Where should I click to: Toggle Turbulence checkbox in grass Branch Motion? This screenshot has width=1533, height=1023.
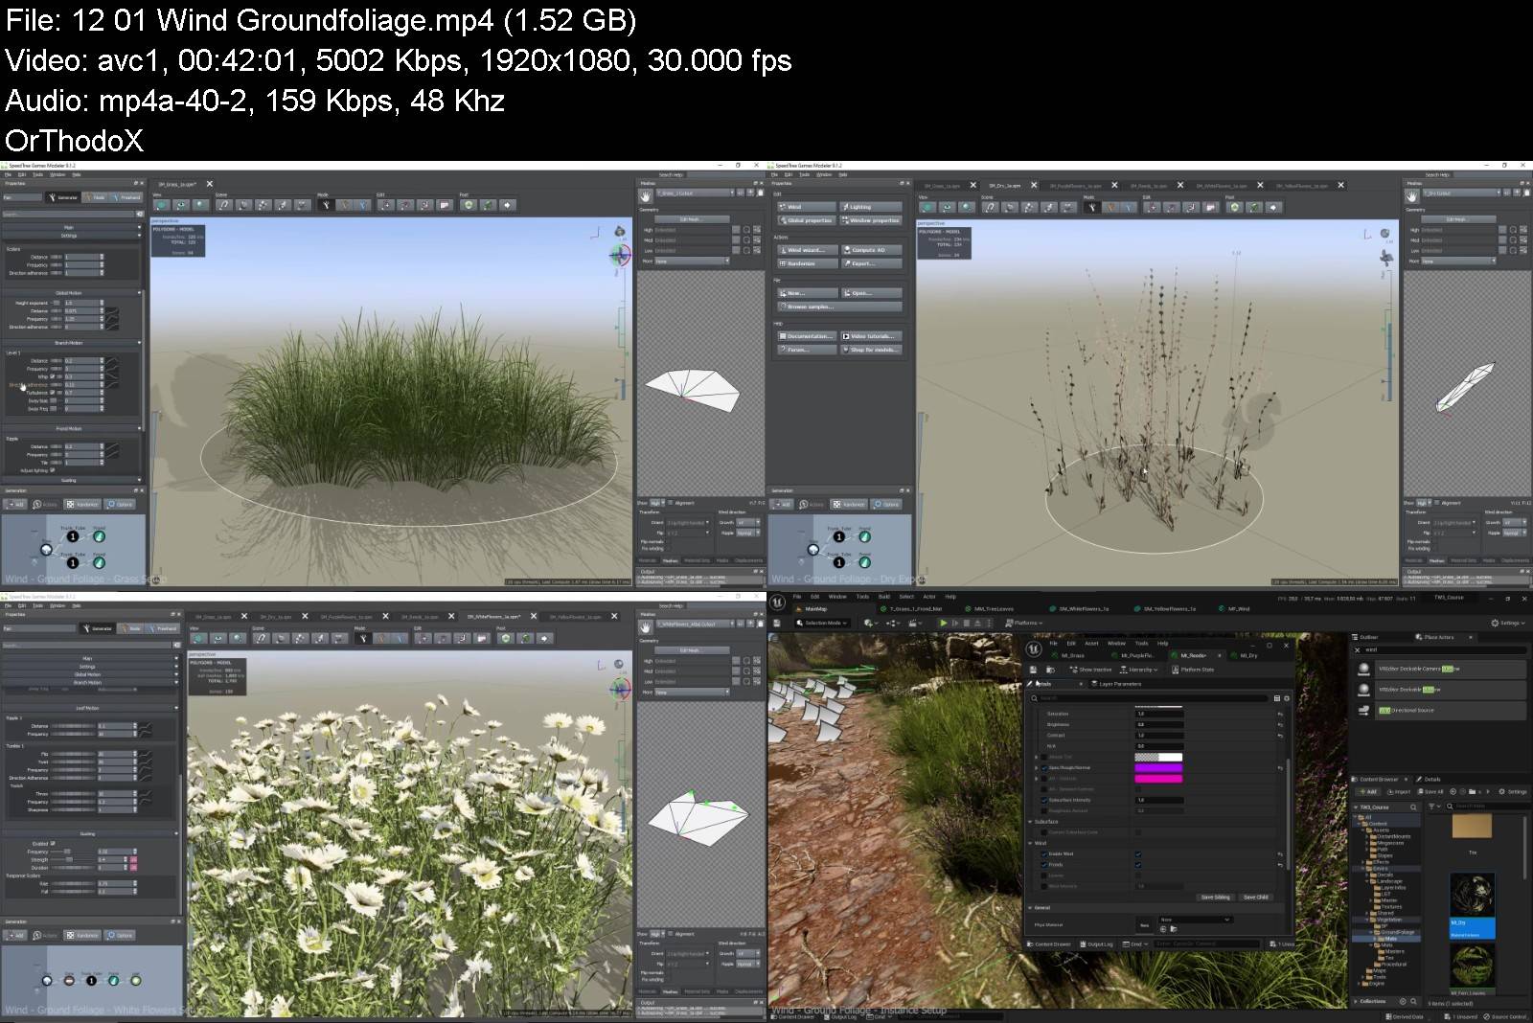point(54,393)
